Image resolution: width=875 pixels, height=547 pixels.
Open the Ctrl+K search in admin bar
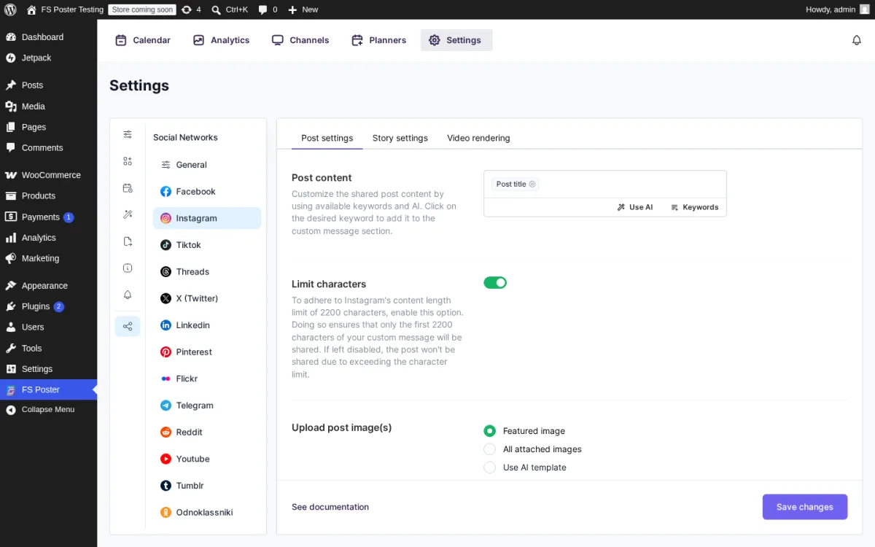(230, 9)
